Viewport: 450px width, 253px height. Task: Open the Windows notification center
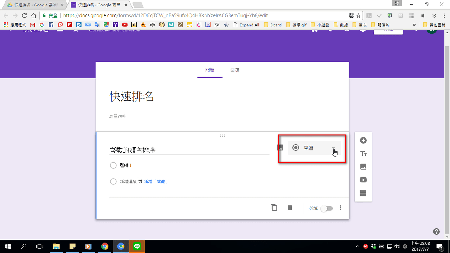(x=439, y=246)
